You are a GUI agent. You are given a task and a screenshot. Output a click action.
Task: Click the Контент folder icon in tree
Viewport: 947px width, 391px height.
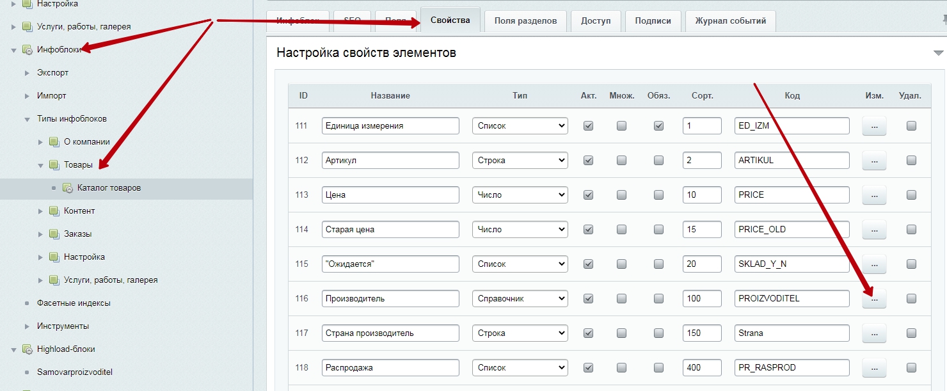coord(54,211)
